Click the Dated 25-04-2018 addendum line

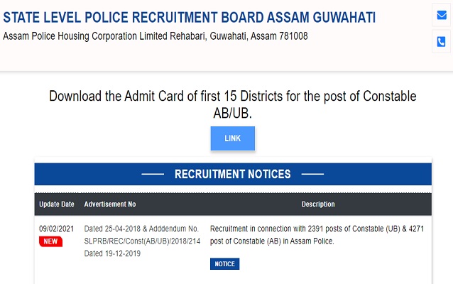pyautogui.click(x=141, y=229)
